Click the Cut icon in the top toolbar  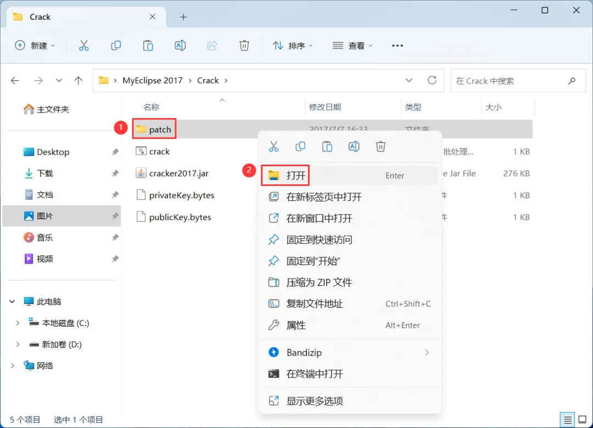pyautogui.click(x=83, y=46)
